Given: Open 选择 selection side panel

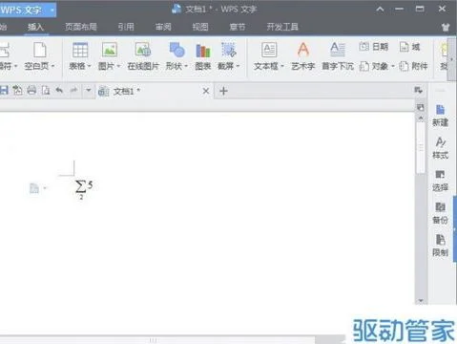Looking at the screenshot, I should tap(440, 181).
